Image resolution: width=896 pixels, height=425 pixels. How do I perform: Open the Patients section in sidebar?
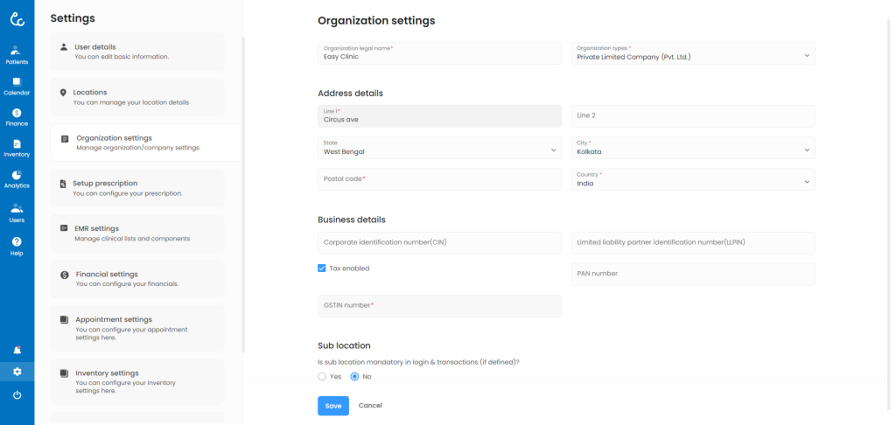[17, 54]
